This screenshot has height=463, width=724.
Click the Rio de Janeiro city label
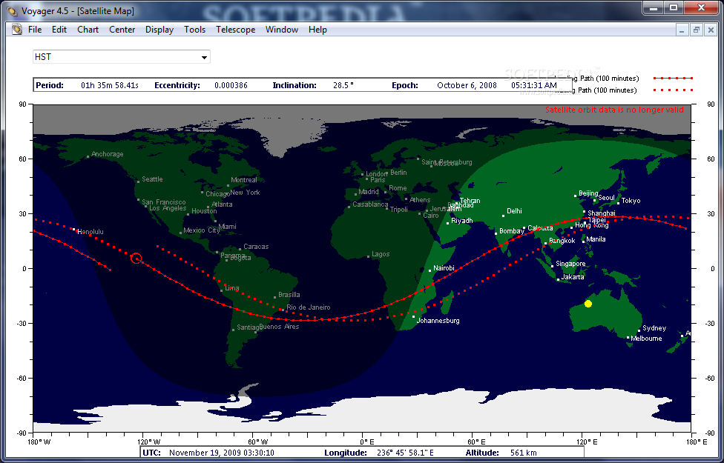point(309,307)
